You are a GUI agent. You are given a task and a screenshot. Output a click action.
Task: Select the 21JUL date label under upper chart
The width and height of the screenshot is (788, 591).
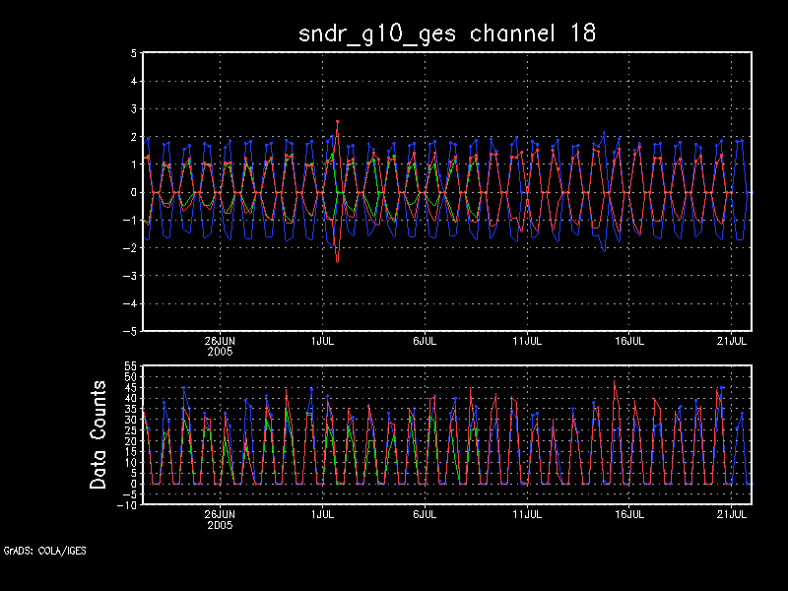point(732,341)
